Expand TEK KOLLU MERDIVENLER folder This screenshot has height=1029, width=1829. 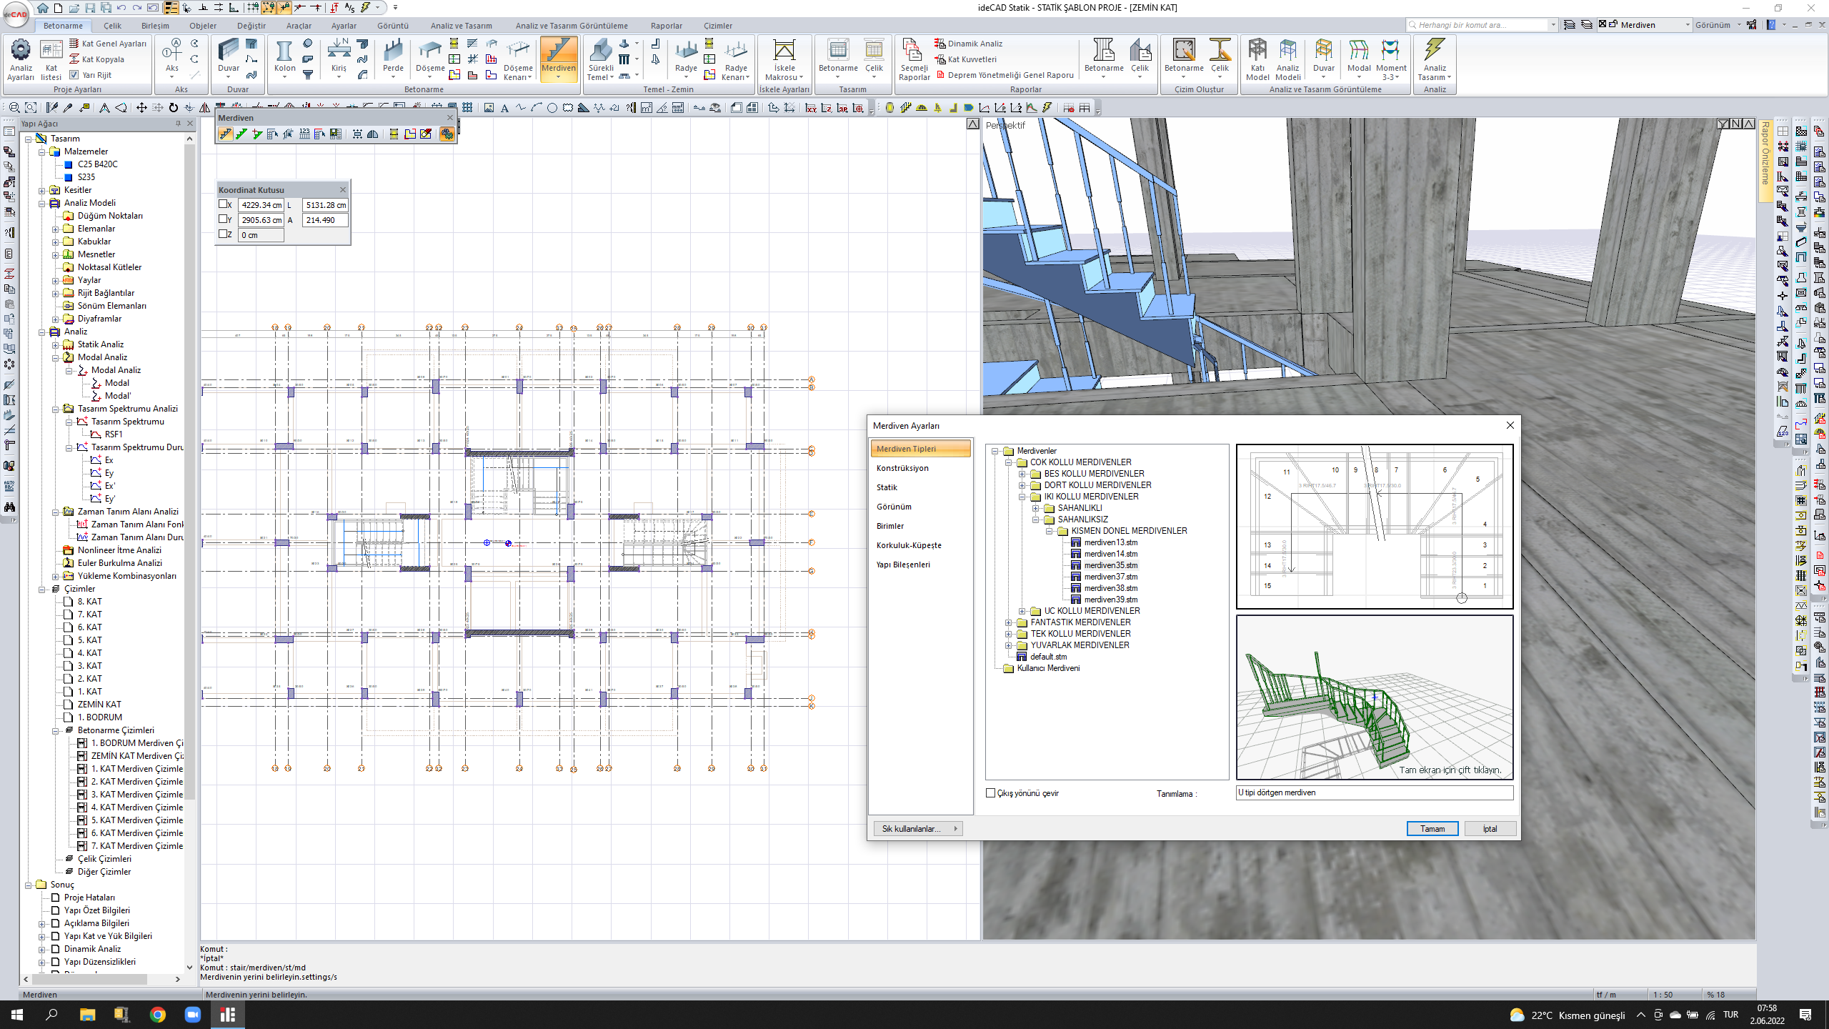pos(1008,634)
